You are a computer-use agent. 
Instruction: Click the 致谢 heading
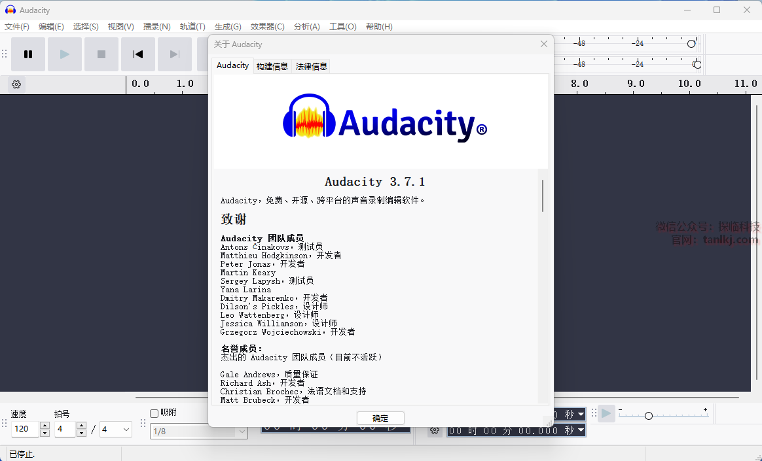234,219
